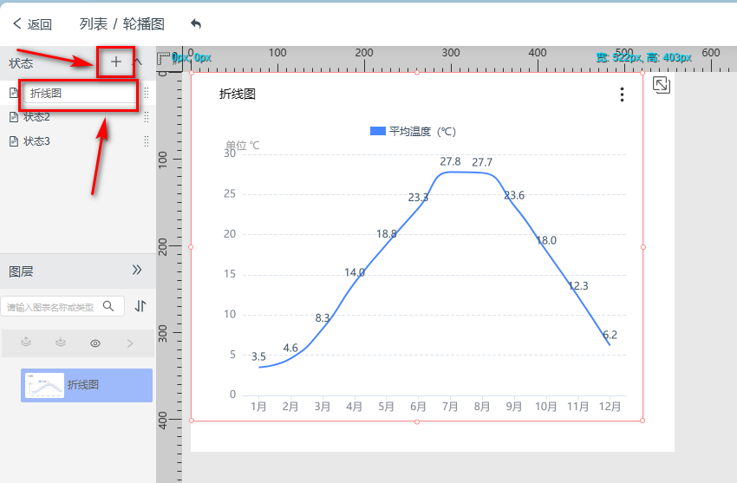Click the move layer up icon

(x=26, y=343)
